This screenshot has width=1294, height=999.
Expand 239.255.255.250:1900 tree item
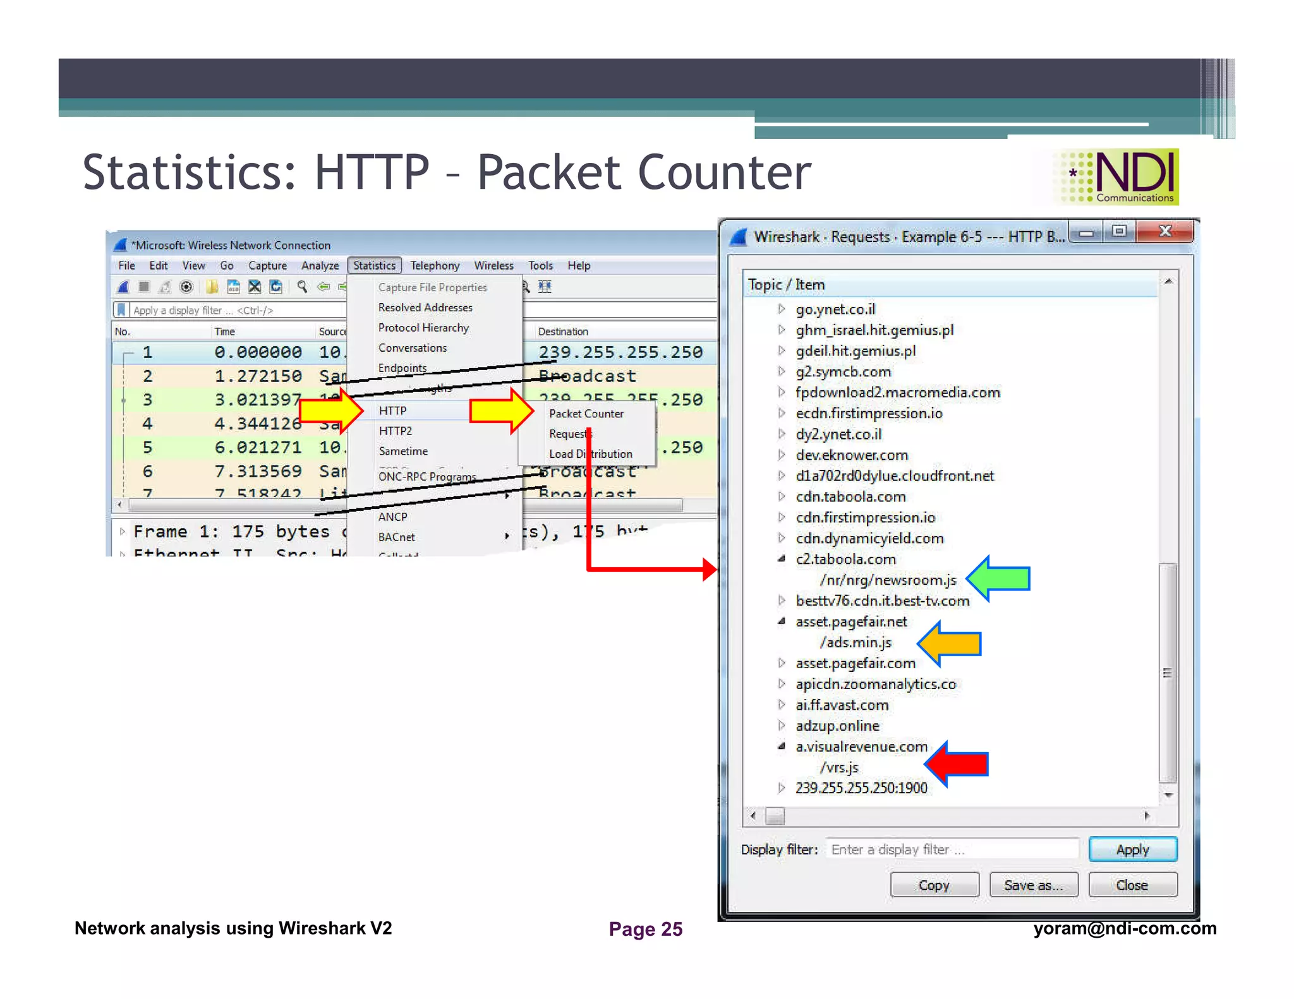coord(782,787)
